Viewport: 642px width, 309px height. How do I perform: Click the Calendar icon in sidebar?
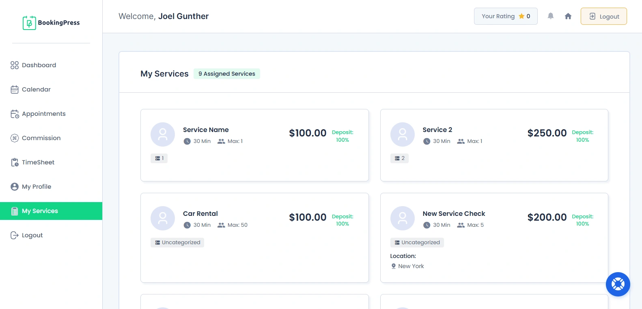tap(15, 90)
